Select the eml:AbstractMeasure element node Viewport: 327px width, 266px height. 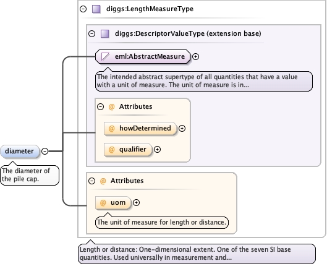[x=143, y=56]
